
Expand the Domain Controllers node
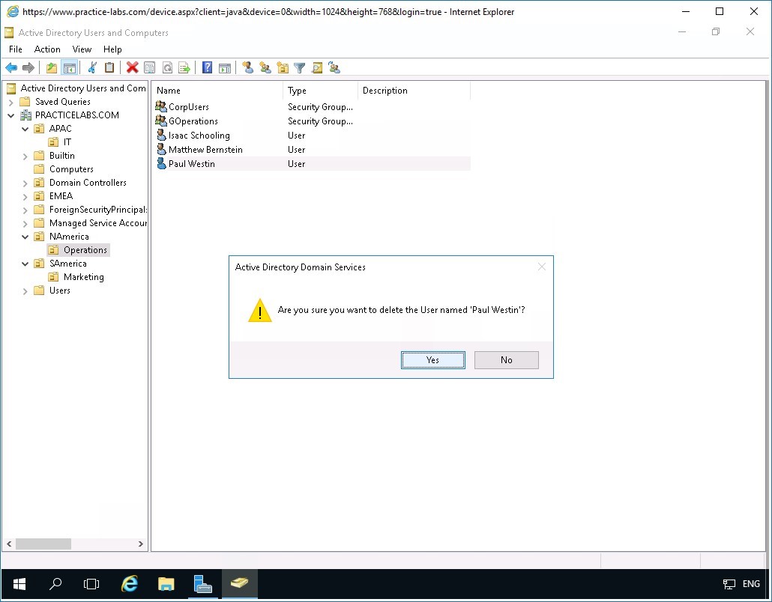click(x=25, y=183)
